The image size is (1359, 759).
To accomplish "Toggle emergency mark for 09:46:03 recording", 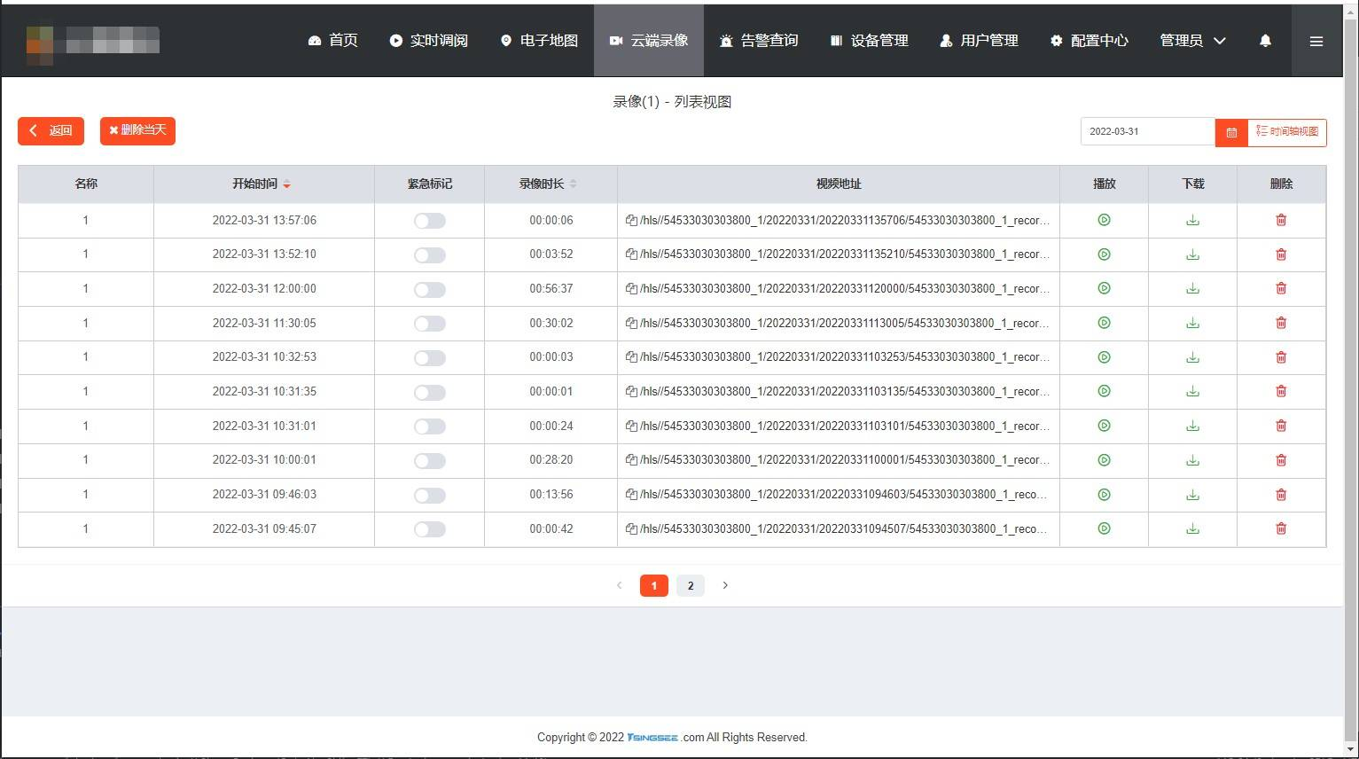I will point(430,496).
